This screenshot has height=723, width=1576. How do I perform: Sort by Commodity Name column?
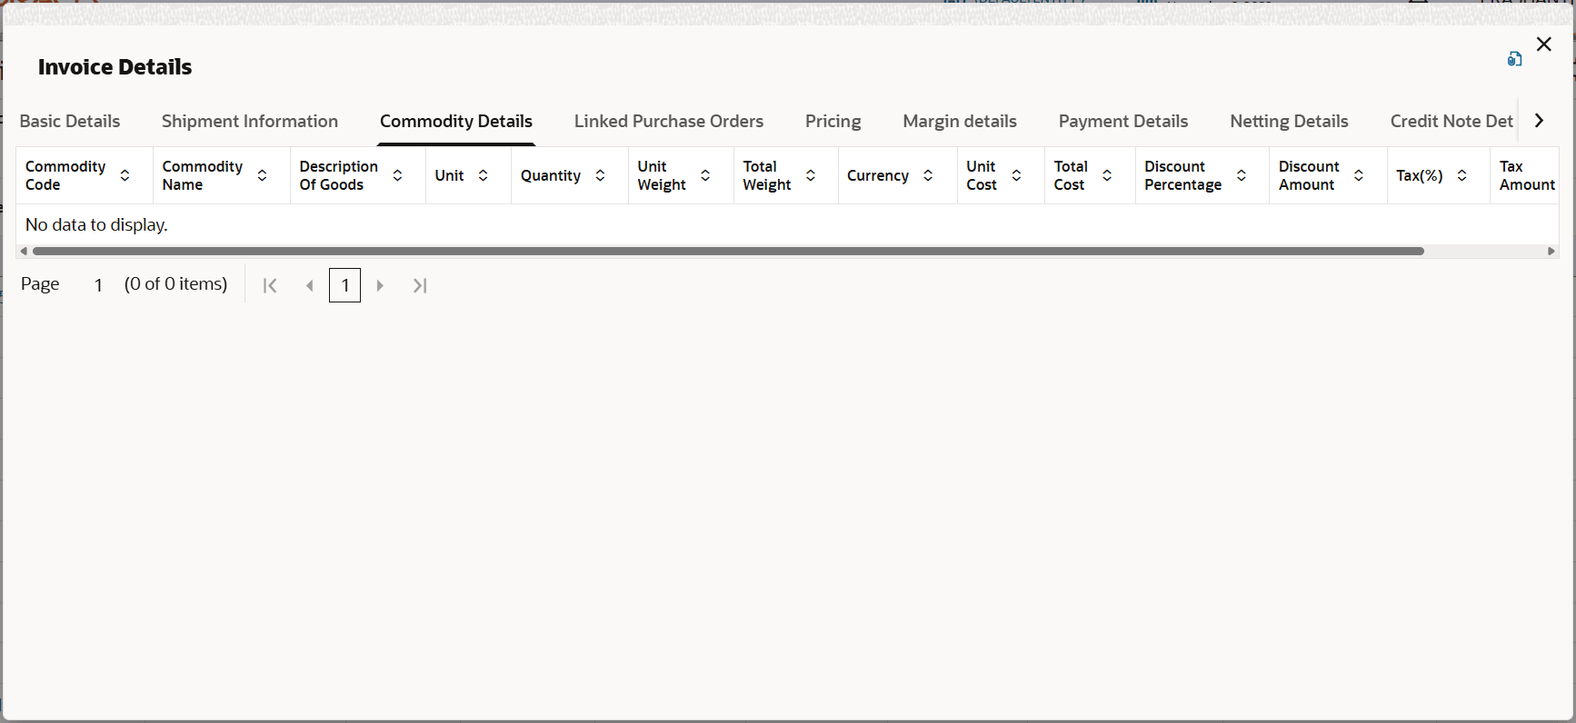[x=263, y=175]
